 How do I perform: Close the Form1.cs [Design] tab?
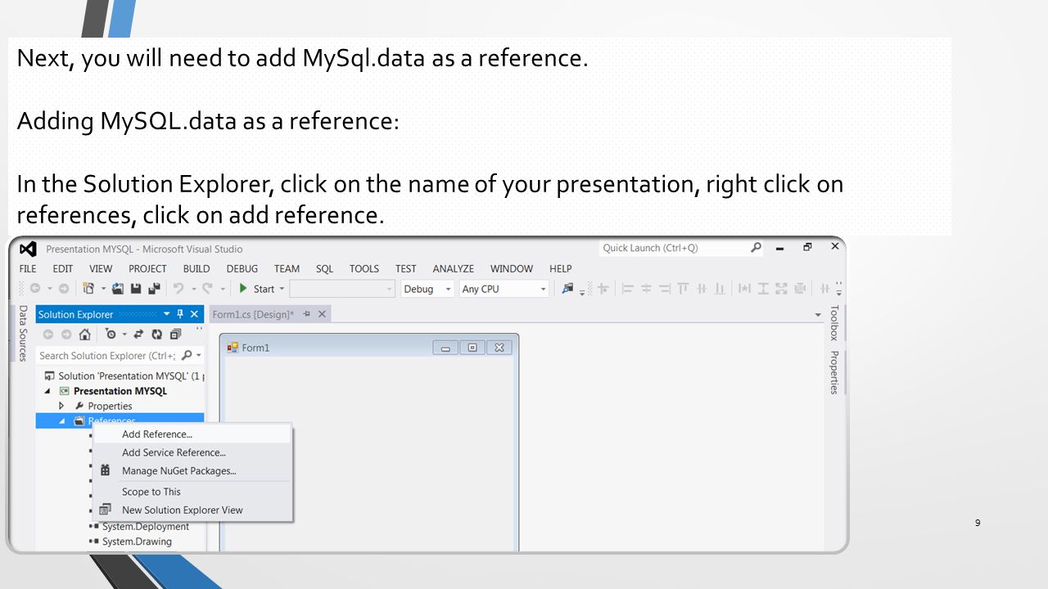tap(322, 314)
